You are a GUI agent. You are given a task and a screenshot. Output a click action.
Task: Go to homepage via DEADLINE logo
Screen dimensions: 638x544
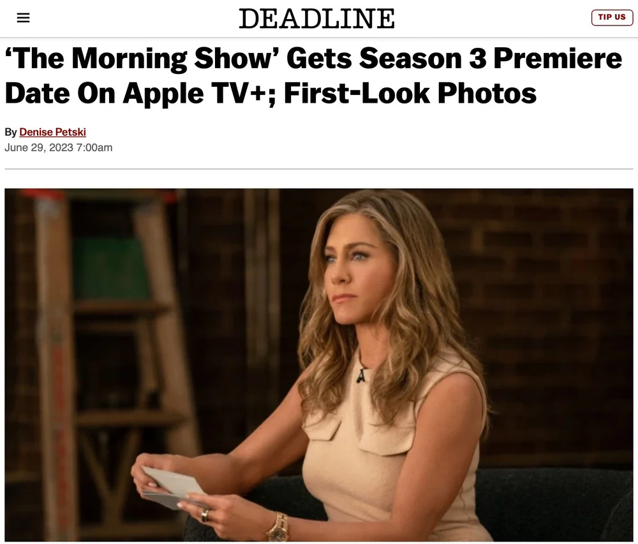point(316,18)
